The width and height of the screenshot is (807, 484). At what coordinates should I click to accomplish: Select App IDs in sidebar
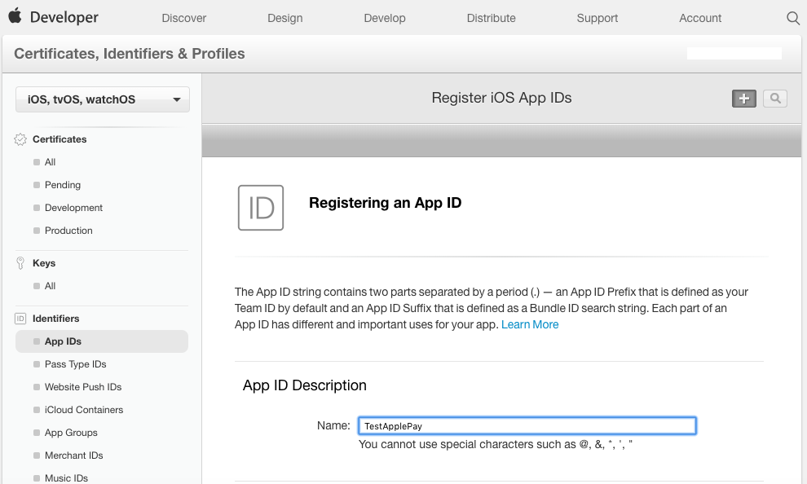(x=102, y=341)
